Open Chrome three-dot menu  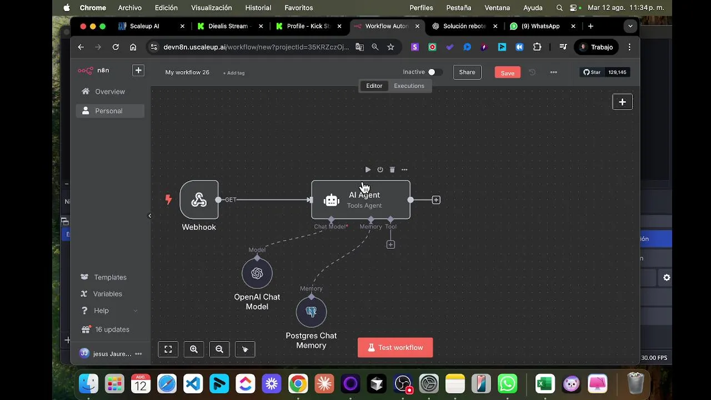coord(629,47)
